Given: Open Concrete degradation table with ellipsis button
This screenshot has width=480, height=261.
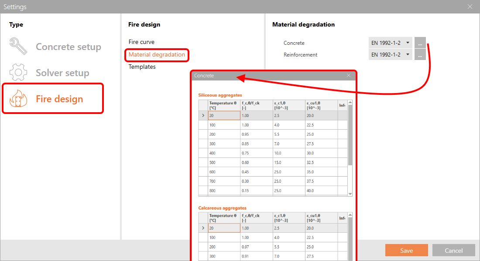Looking at the screenshot, I should tap(420, 43).
